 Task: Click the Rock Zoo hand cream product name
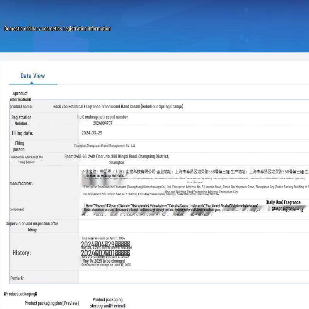pos(118,107)
